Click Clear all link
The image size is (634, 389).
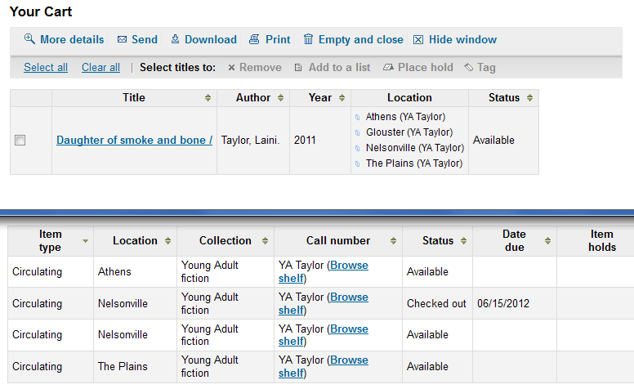pyautogui.click(x=100, y=68)
